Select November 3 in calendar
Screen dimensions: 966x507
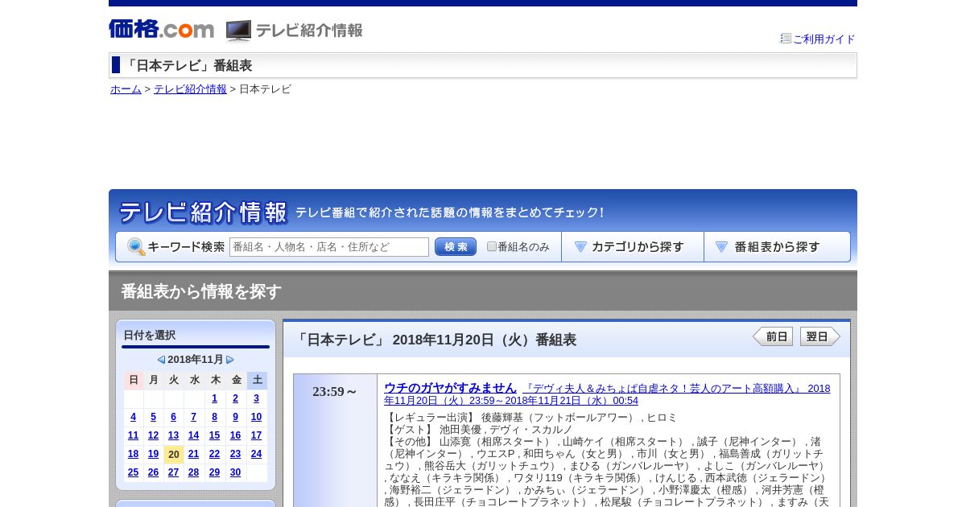pos(257,398)
